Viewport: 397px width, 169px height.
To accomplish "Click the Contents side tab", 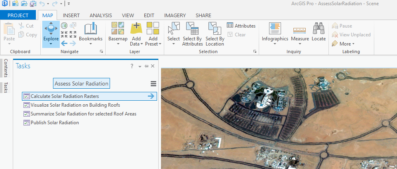I will [x=6, y=68].
